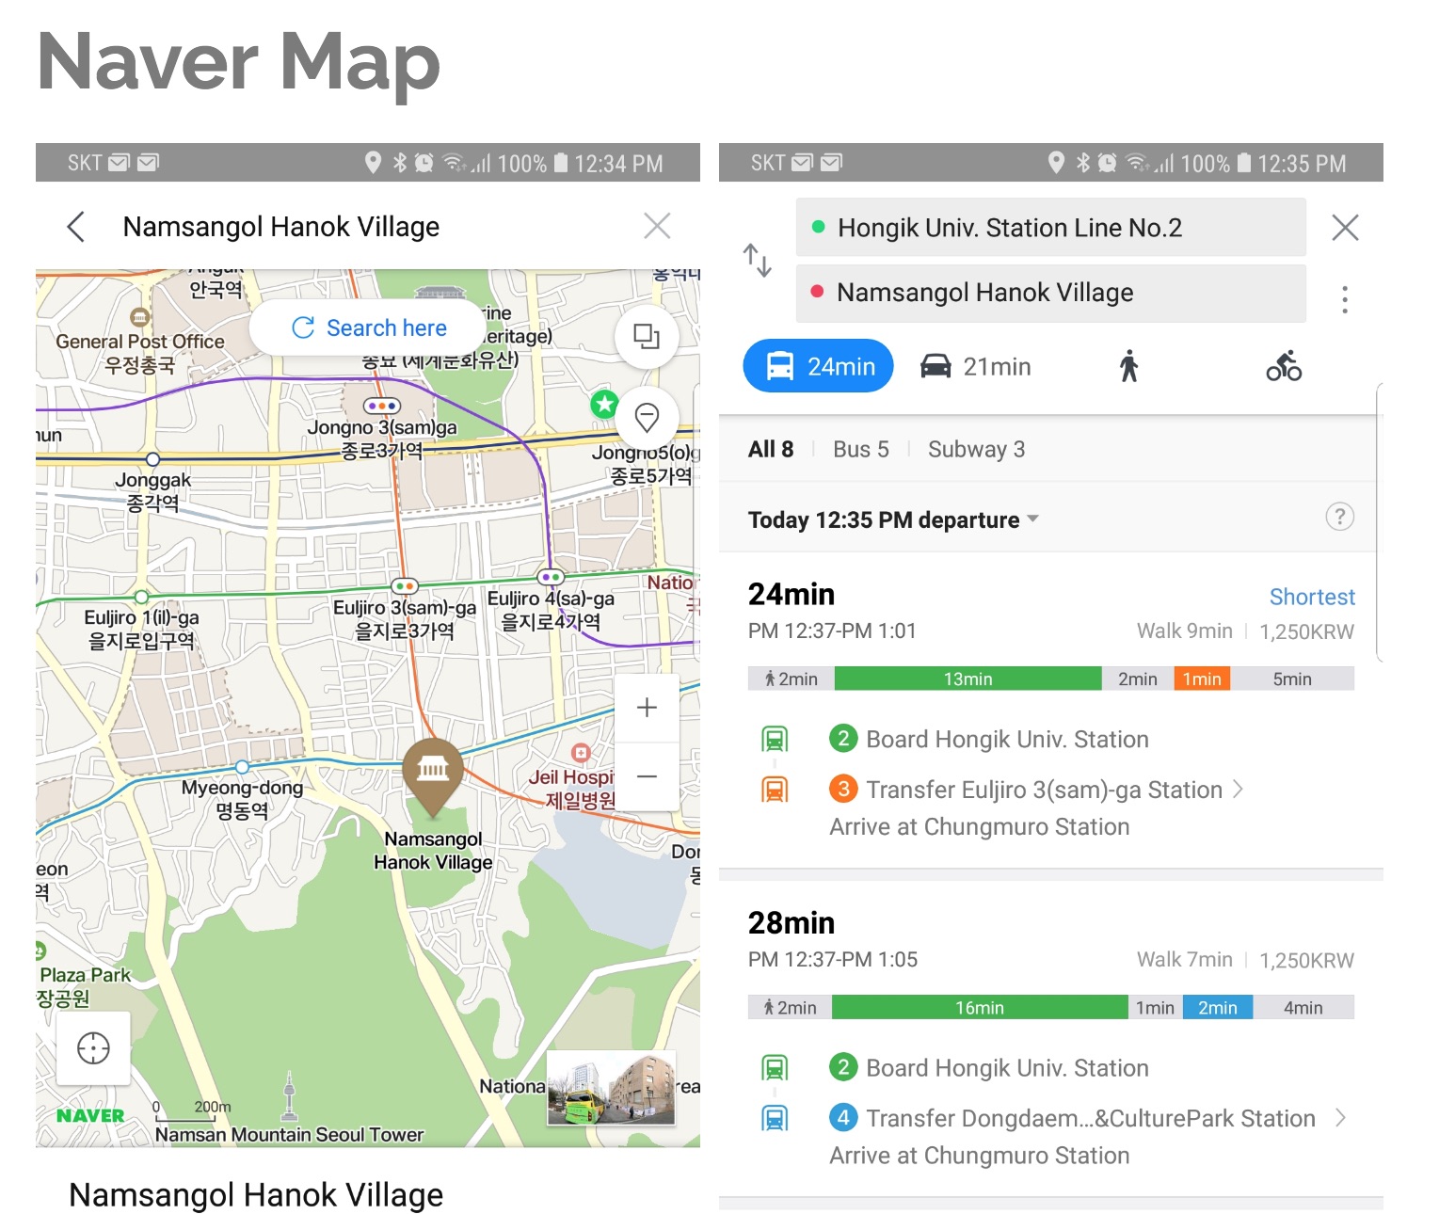Open the 24min route heading

tap(791, 594)
